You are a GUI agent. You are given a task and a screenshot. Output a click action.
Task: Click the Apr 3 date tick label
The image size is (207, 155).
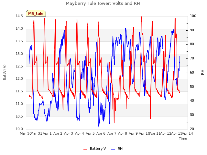click(x=69, y=133)
